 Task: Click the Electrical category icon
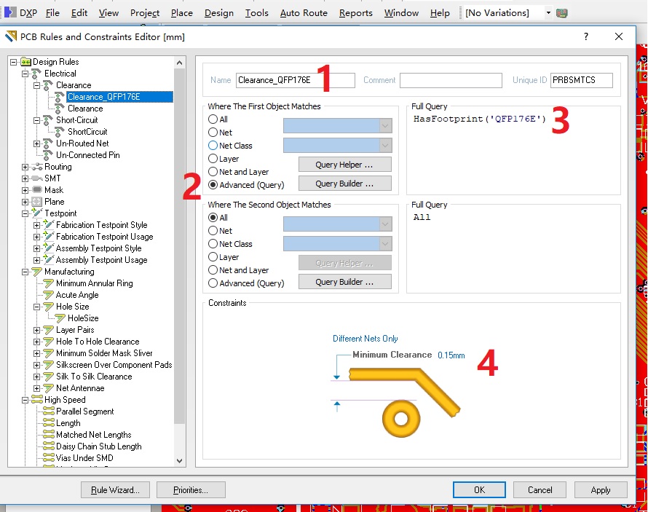point(37,73)
